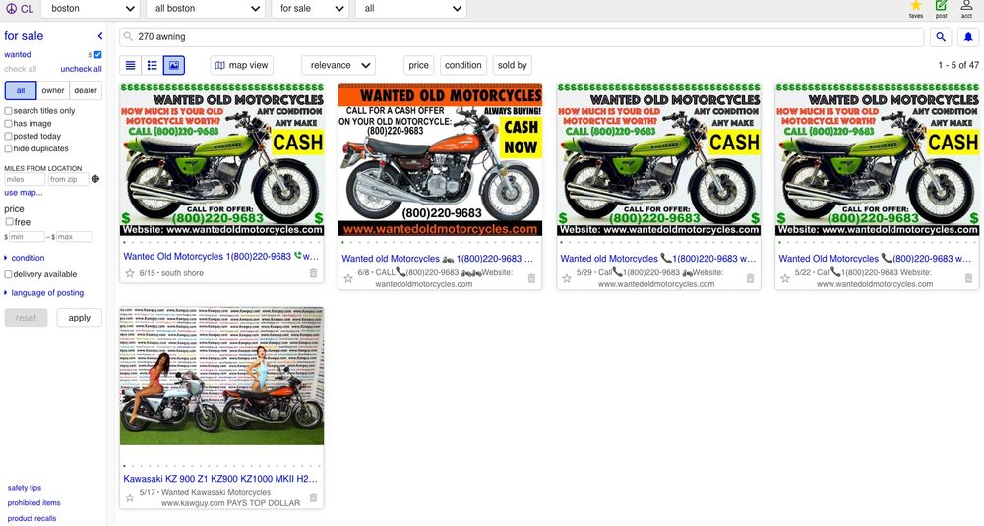
Task: Open the for sale section dropdown
Action: coord(311,9)
